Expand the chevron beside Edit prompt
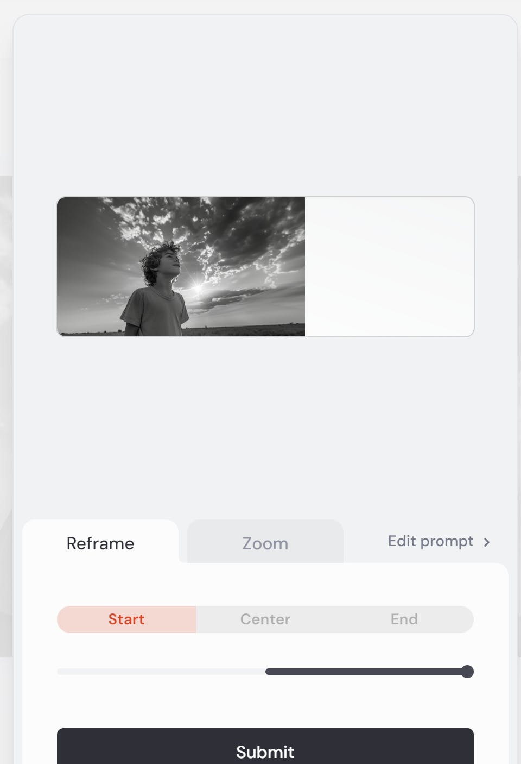 point(487,542)
